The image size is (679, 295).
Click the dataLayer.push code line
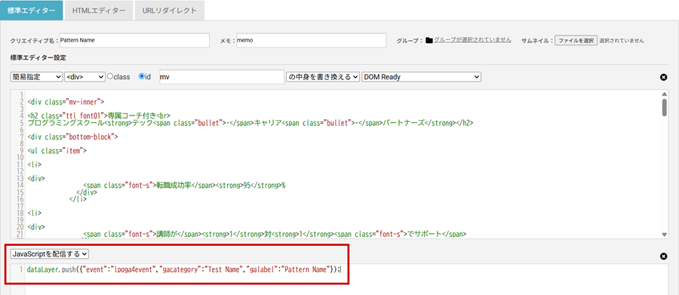[184, 269]
